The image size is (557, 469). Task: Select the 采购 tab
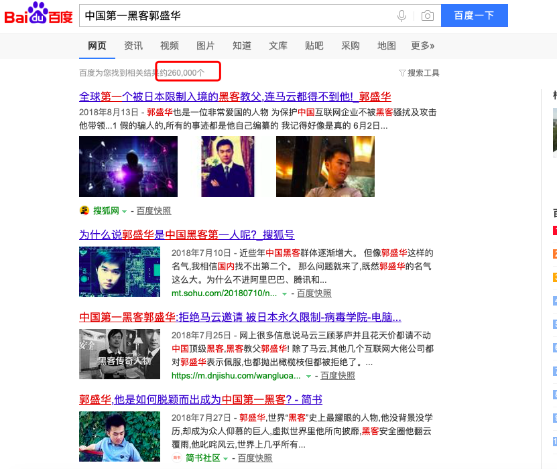point(351,46)
